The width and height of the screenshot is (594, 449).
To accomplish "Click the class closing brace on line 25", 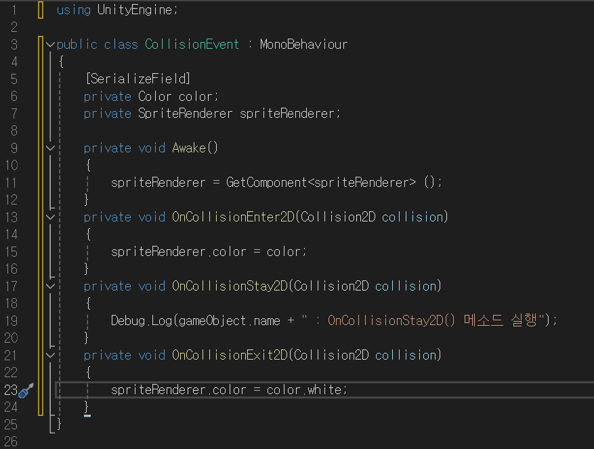I will (x=59, y=425).
